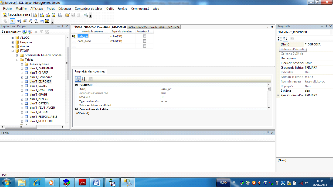Screen dimensions: 333x187
Task: Collapse the ECOLE database node
Action: (13, 51)
